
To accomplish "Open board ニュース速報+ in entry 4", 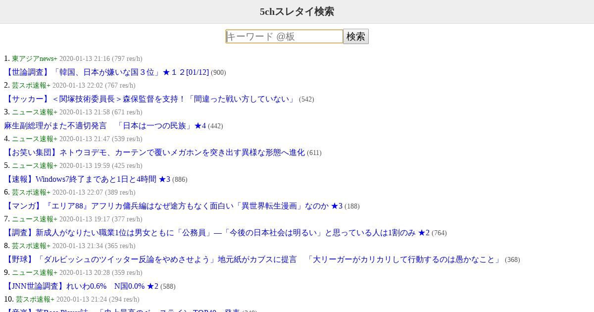I will pyautogui.click(x=35, y=139).
